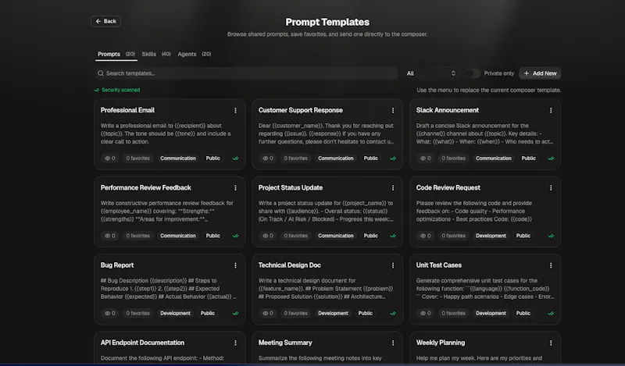
Task: Click 0 favorites on Technical Design Doc
Action: point(296,314)
